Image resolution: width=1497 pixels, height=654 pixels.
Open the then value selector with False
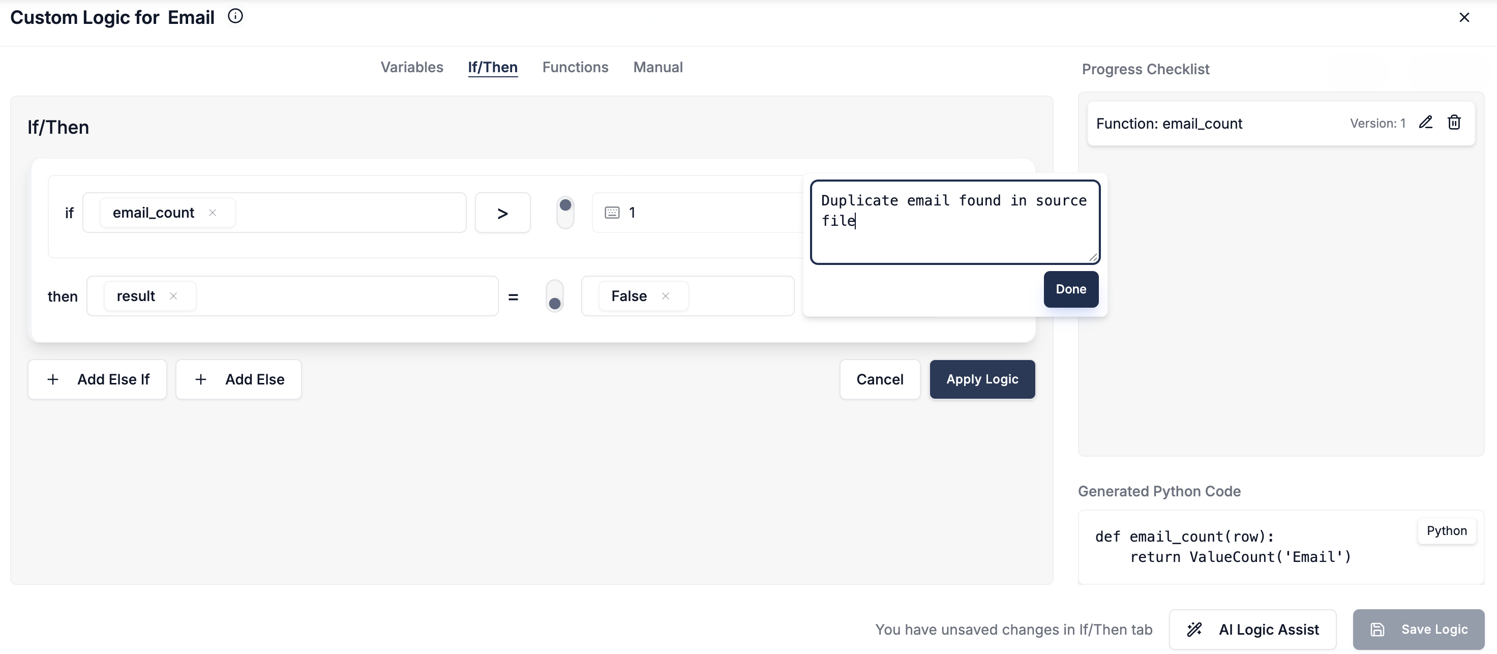click(x=687, y=296)
